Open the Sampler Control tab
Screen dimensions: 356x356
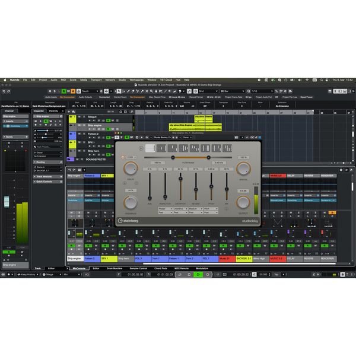point(139,268)
